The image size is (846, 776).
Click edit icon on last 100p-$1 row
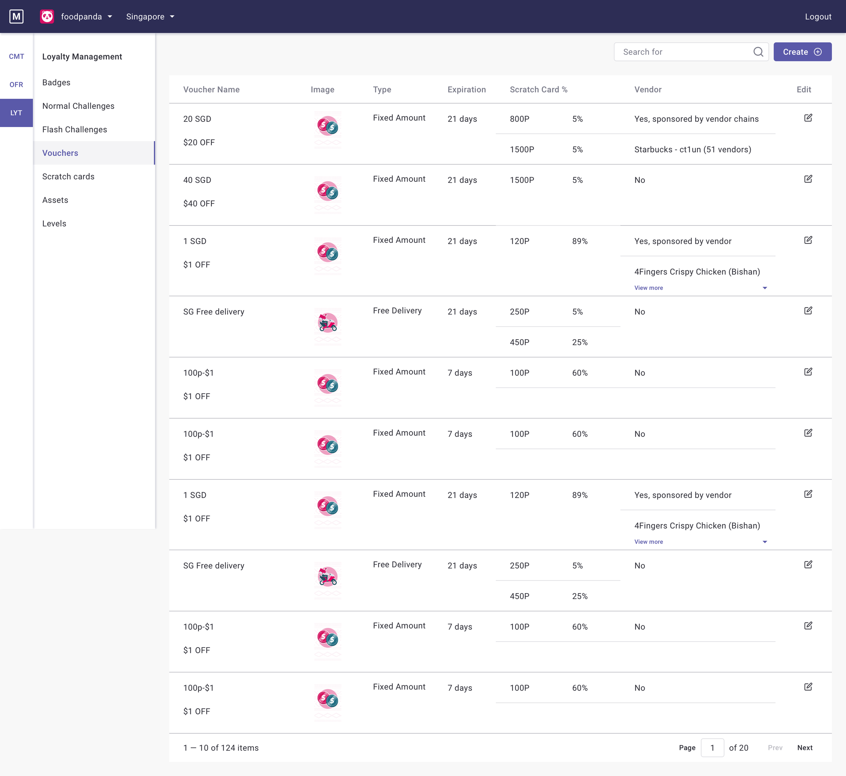coord(808,687)
